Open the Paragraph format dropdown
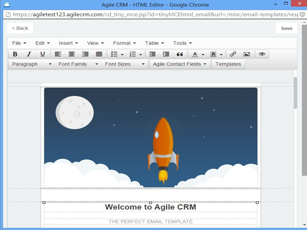Viewport: 307px width, 230px height. (32, 64)
